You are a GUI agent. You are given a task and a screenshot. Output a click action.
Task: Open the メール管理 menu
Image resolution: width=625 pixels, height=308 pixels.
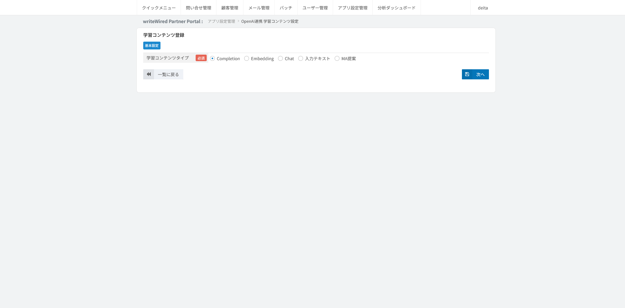point(259,8)
